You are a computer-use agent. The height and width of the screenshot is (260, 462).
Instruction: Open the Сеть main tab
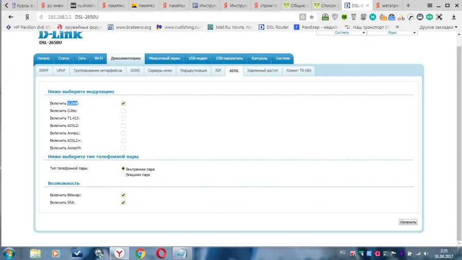[82, 59]
